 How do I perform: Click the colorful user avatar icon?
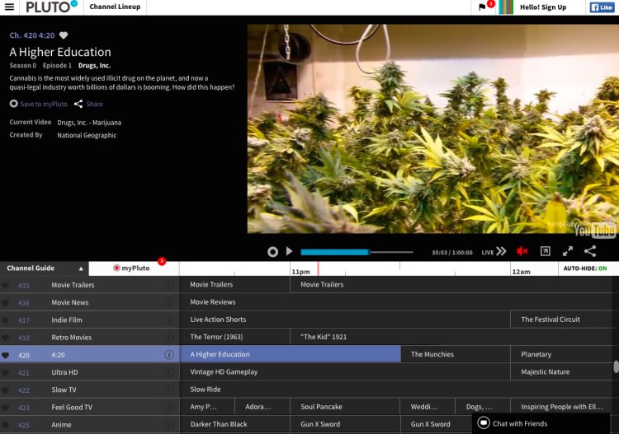506,7
